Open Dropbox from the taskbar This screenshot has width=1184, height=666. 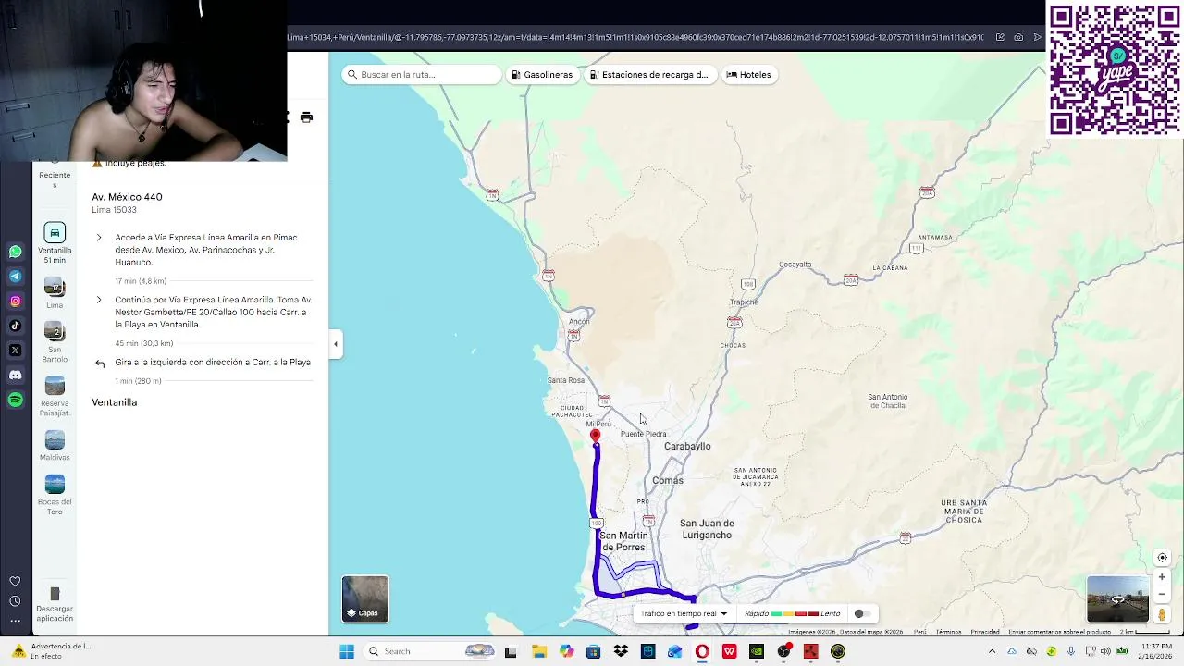621,651
